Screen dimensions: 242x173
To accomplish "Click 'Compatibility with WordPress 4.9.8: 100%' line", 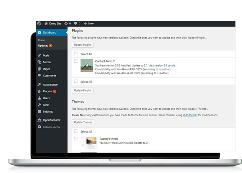I will coord(133,69).
